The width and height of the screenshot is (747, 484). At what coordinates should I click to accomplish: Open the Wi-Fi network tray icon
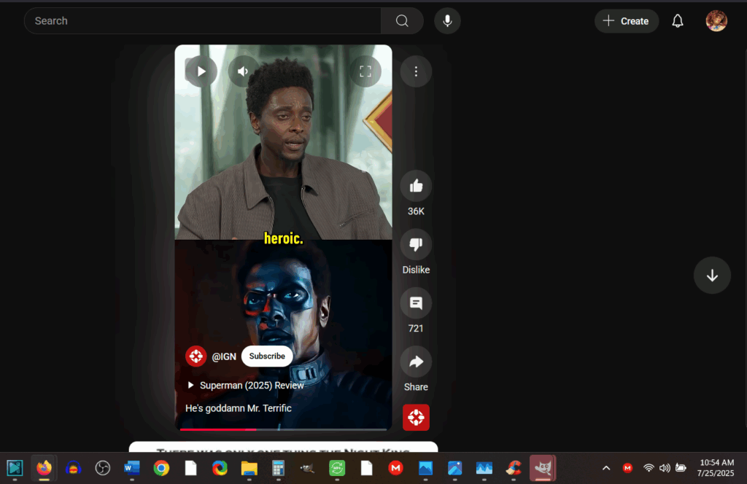coord(649,468)
